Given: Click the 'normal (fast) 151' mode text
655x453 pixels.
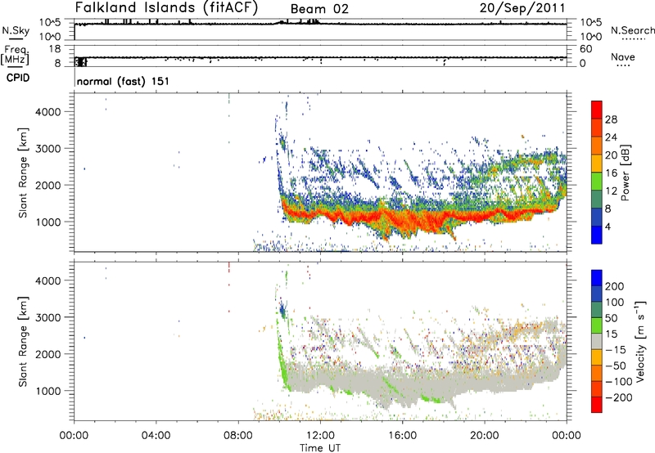Looking at the screenshot, I should point(124,81).
